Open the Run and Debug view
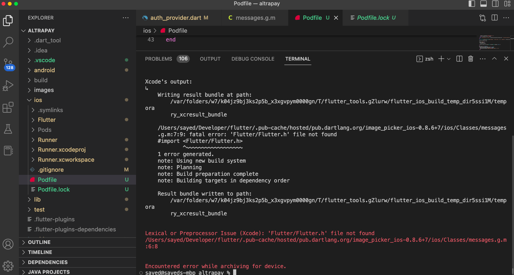The image size is (514, 275). (x=8, y=86)
